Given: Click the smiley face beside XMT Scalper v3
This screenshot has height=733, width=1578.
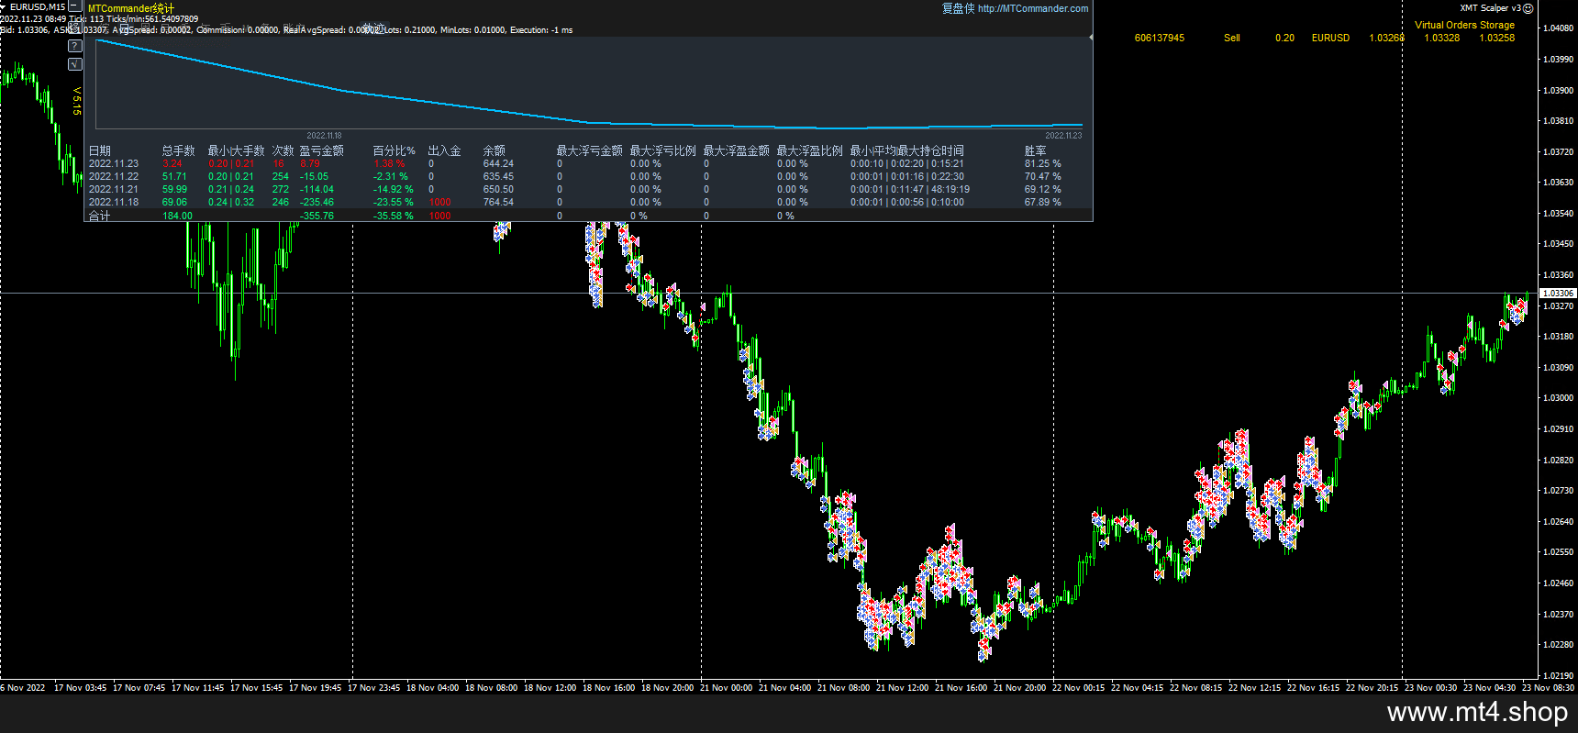Looking at the screenshot, I should tap(1528, 8).
